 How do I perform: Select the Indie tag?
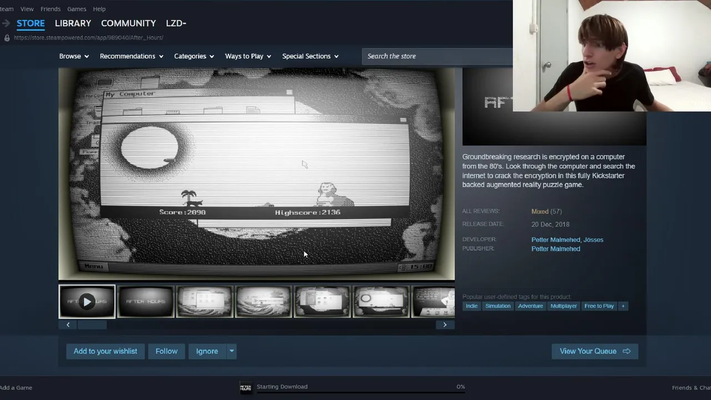point(472,306)
